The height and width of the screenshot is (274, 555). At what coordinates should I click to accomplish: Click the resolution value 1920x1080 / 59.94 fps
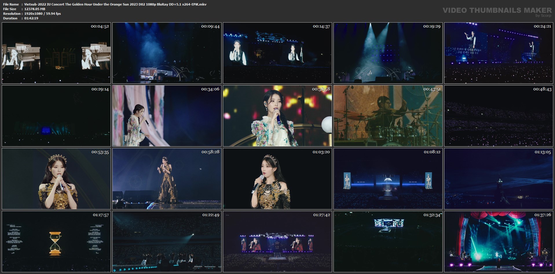(x=42, y=14)
